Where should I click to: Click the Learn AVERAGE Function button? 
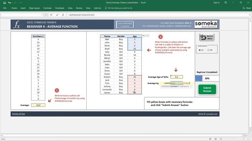point(125,25)
